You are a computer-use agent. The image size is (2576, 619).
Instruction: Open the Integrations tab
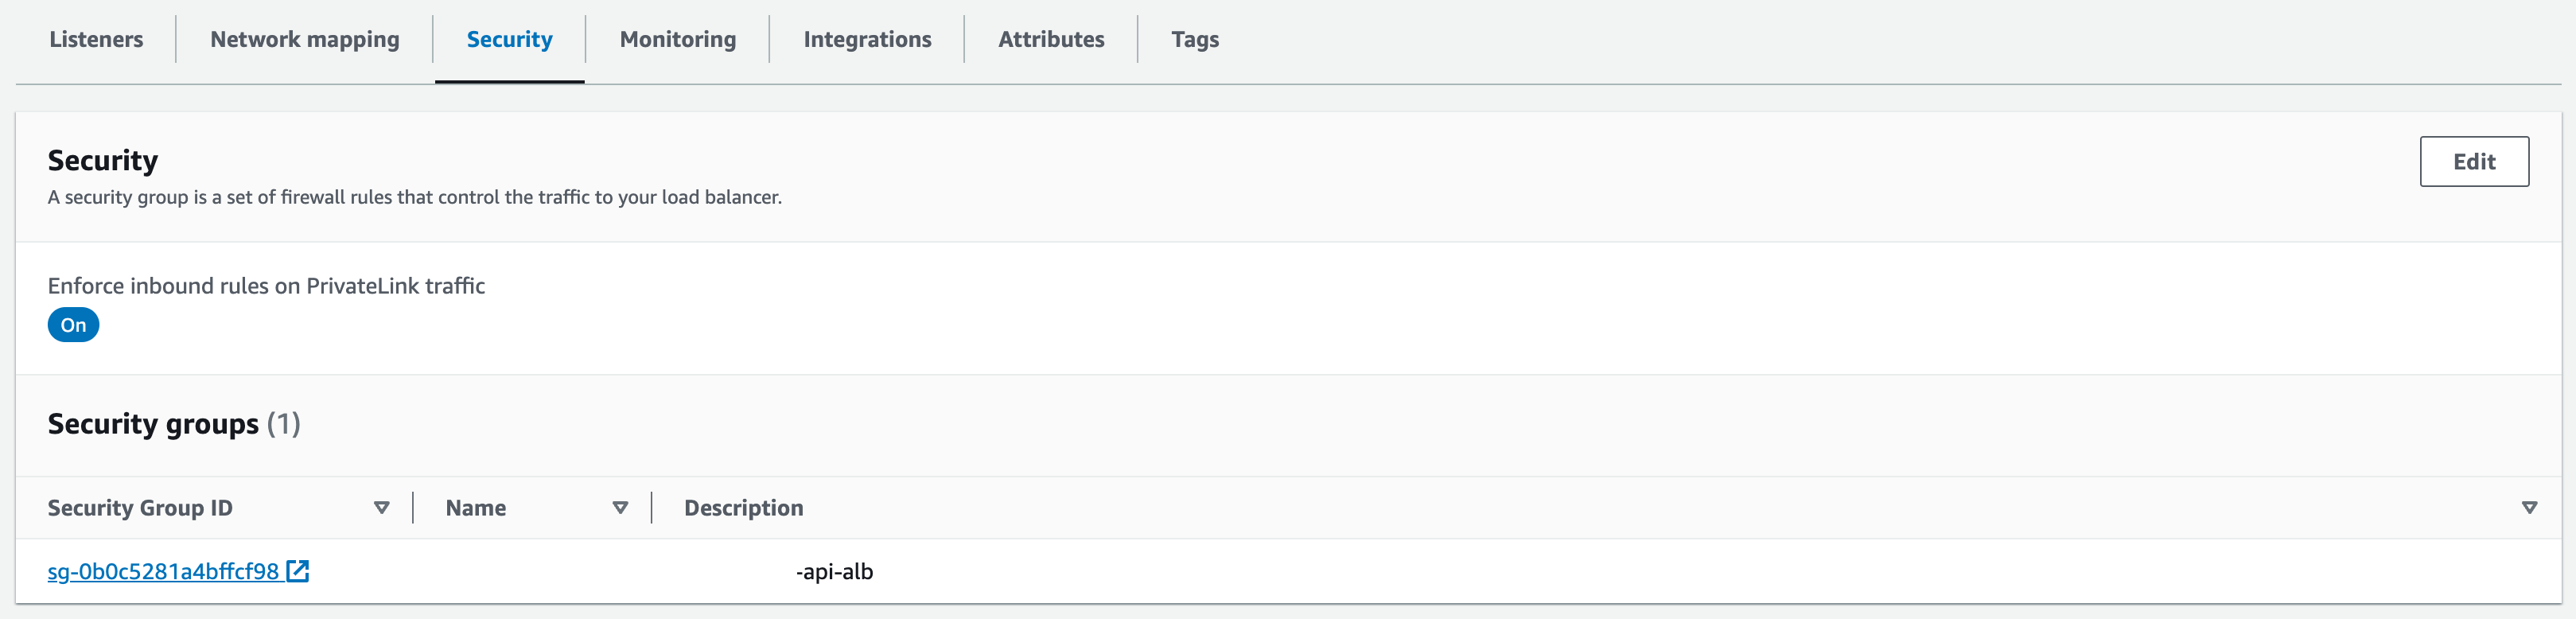tap(867, 39)
